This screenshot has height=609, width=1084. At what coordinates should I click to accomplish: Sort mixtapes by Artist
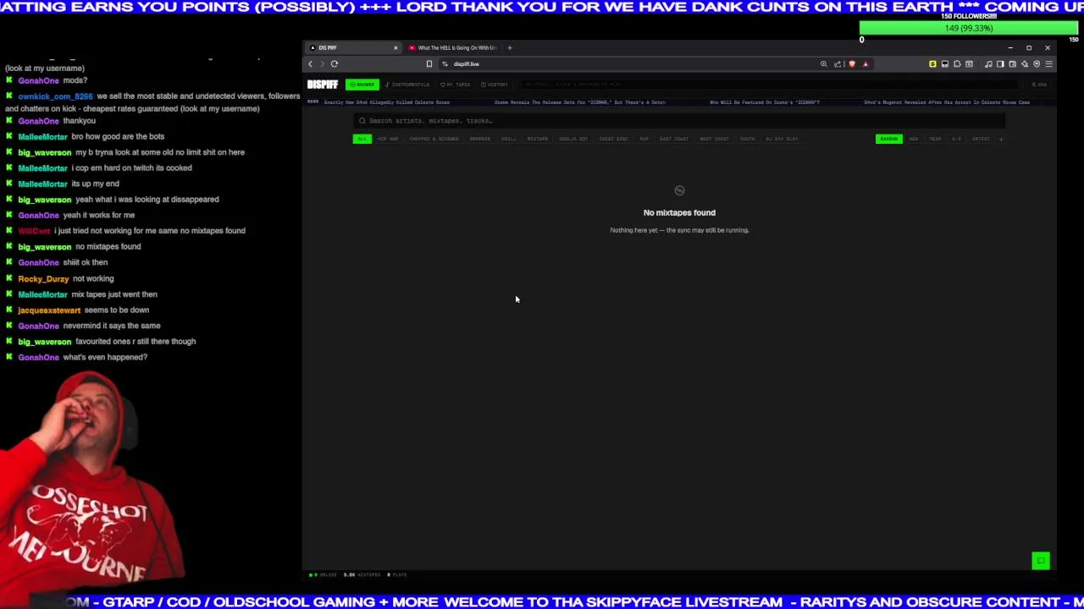pos(981,139)
